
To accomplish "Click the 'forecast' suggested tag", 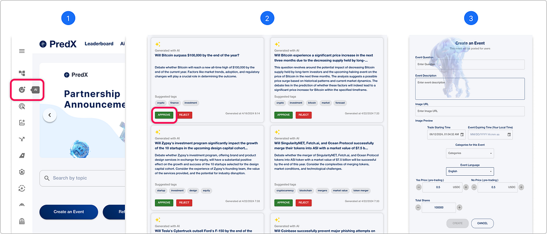I will (x=339, y=103).
